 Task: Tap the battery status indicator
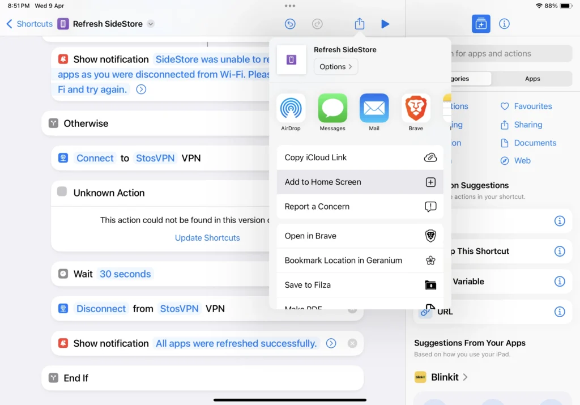click(566, 6)
